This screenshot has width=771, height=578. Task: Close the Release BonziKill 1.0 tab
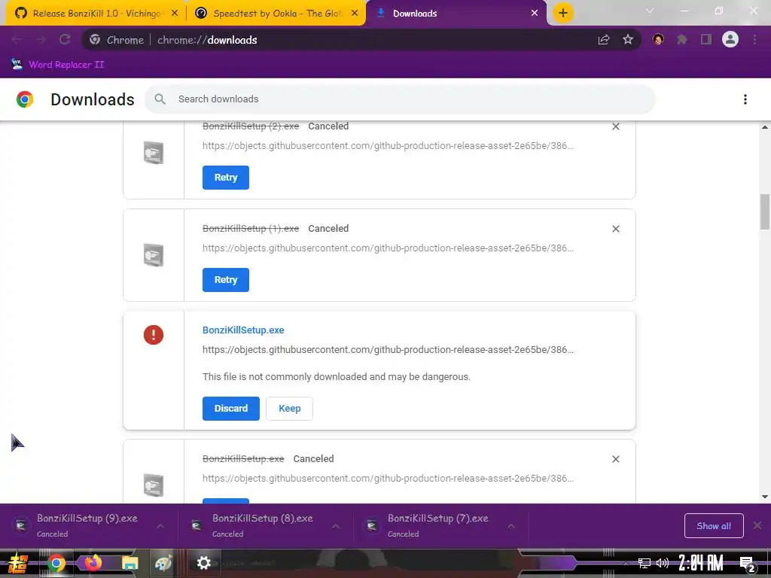[175, 14]
